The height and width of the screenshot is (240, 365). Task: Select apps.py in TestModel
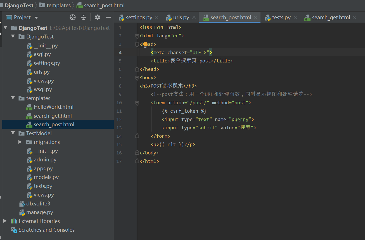tap(43, 168)
